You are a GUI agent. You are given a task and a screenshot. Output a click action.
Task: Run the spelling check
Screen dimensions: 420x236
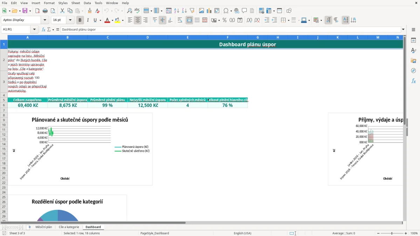click(137, 11)
